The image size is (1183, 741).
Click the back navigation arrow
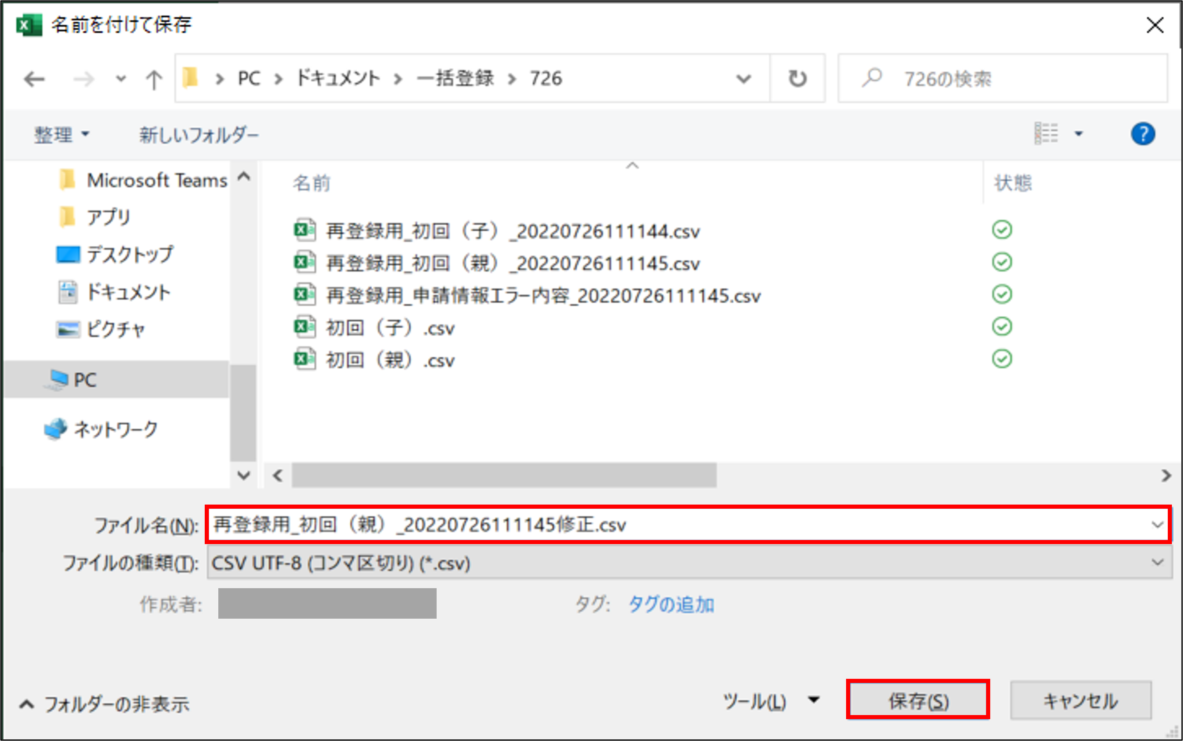[34, 79]
